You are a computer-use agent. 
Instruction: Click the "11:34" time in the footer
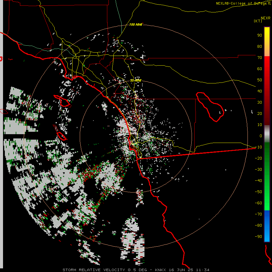pos(203,270)
